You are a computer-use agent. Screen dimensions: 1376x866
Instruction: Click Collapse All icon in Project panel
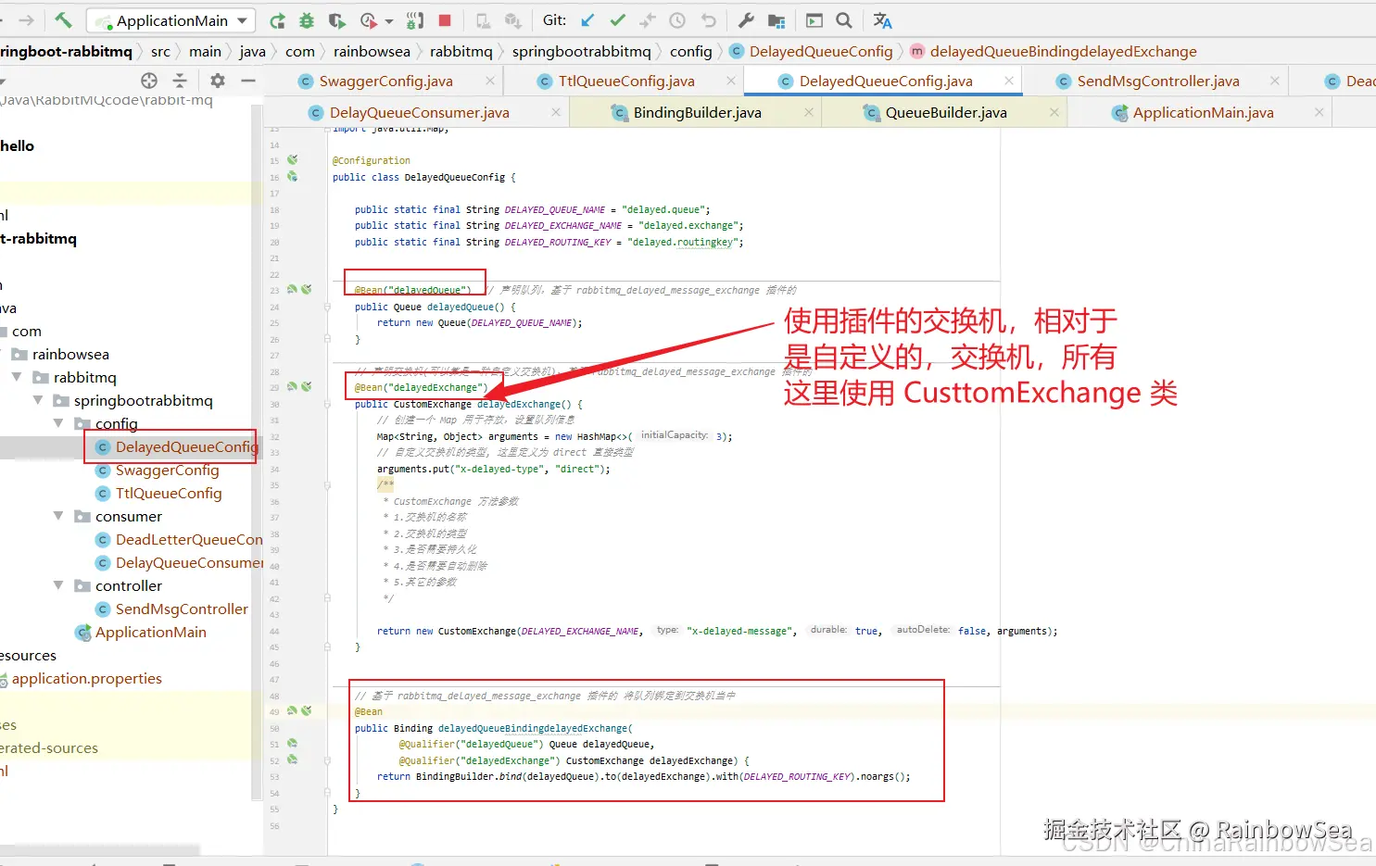pyautogui.click(x=180, y=81)
